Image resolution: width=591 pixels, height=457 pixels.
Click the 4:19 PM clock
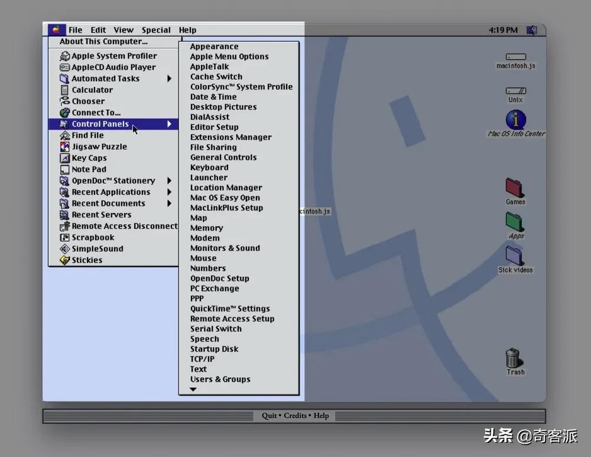pos(503,30)
